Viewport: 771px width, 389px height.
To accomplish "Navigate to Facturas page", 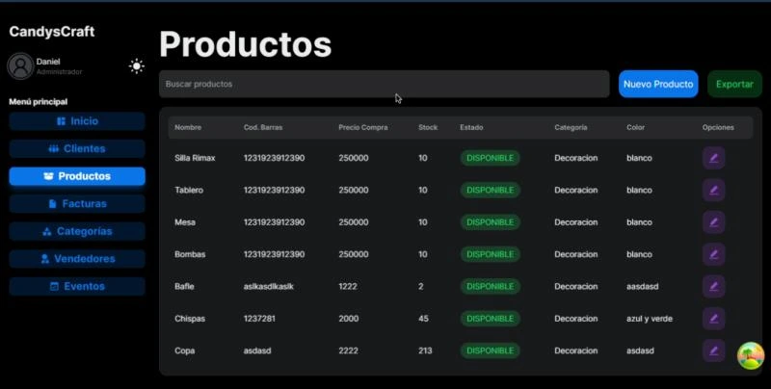I will coord(77,204).
